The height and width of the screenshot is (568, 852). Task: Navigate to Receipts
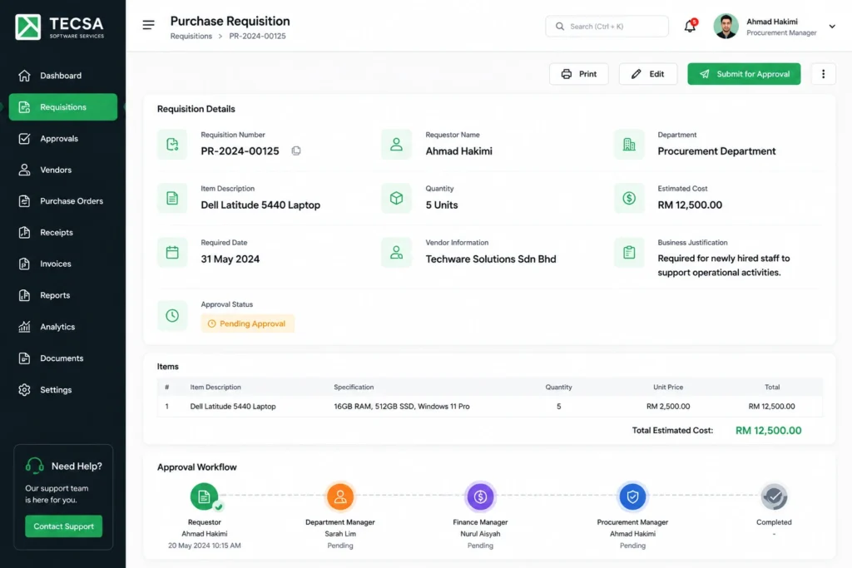[x=63, y=232]
